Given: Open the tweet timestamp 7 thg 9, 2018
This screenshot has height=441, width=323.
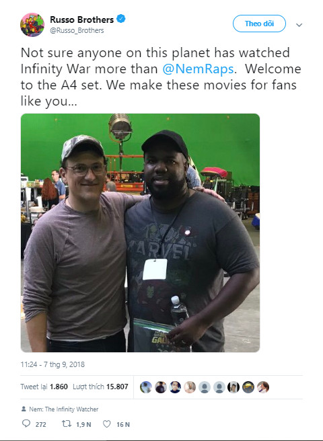Looking at the screenshot, I should click(x=52, y=364).
